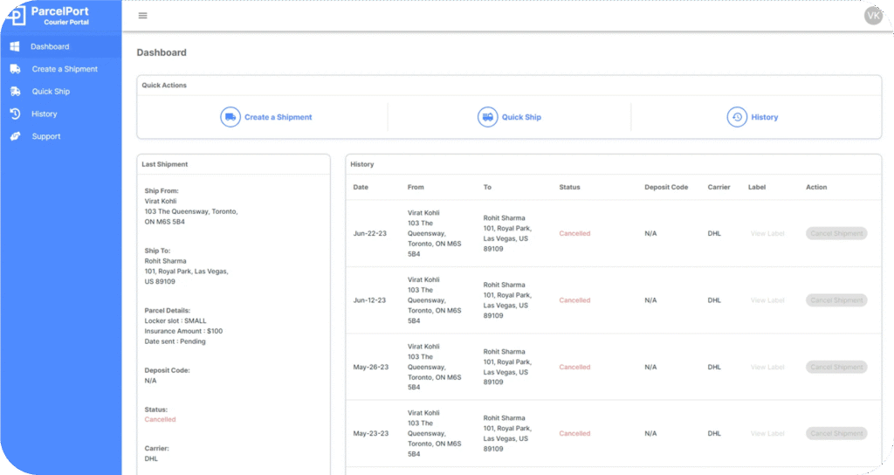894x475 pixels.
Task: Click View Label for May-23-23 shipment
Action: tap(767, 433)
